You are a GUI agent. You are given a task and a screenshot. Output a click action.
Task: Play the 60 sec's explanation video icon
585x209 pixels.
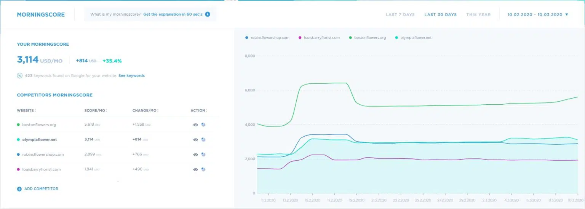pyautogui.click(x=208, y=14)
